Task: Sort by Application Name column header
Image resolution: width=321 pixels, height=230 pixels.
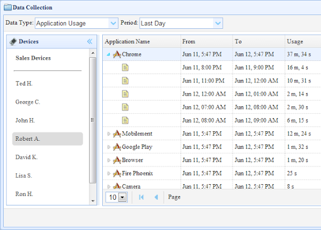Action: coord(142,41)
